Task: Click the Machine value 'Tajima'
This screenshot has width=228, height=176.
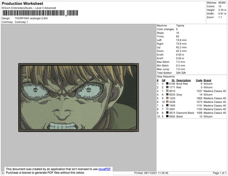Action: point(180,25)
